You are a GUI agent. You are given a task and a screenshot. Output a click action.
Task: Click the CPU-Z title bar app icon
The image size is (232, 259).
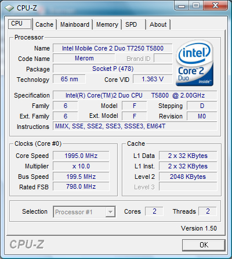9,8
